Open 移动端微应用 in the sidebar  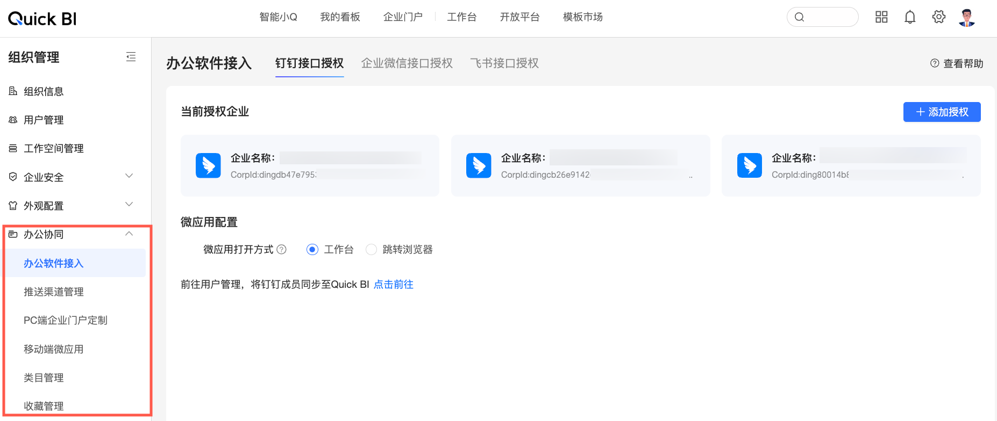click(54, 349)
